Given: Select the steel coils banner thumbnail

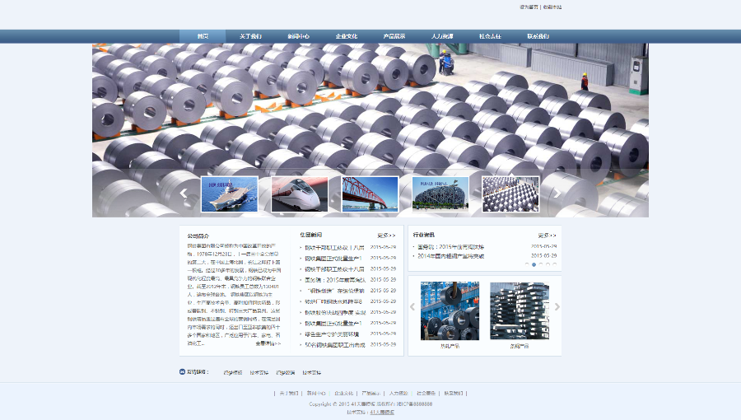Looking at the screenshot, I should coord(510,194).
